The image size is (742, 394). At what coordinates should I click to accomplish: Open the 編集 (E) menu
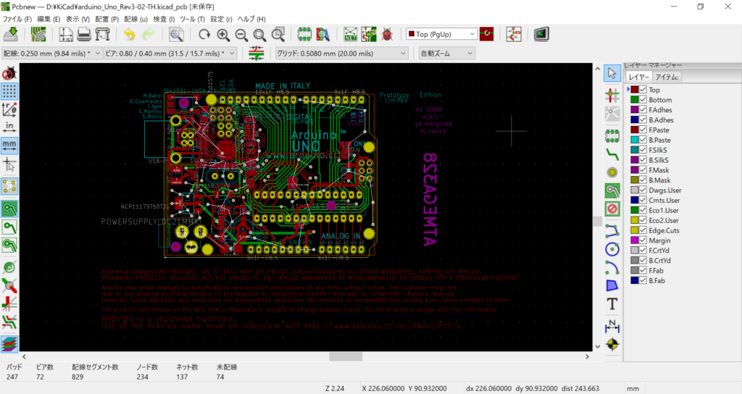49,20
